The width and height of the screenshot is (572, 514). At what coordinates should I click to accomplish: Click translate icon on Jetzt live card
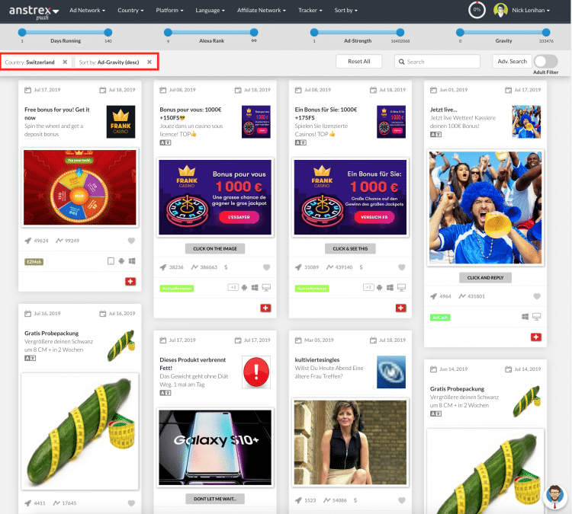435,135
